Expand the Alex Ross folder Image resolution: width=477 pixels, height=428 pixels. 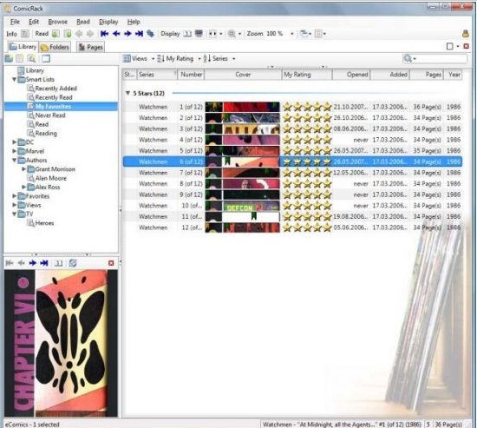pyautogui.click(x=23, y=187)
